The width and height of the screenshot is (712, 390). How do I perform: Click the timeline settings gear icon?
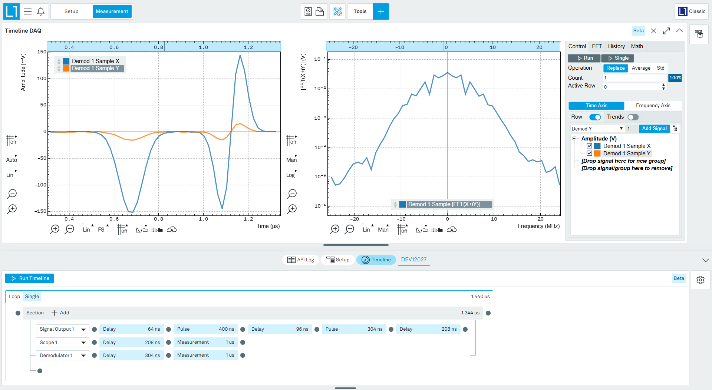pos(700,280)
